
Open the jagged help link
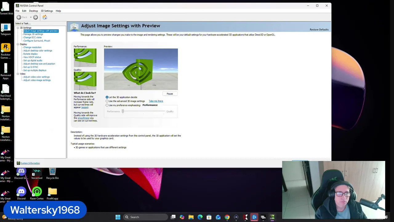(x=85, y=107)
